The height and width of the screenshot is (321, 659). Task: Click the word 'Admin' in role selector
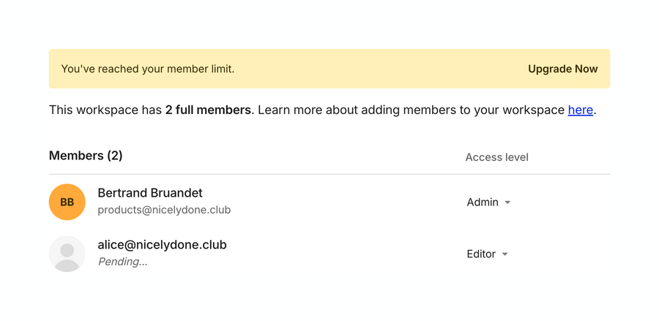pos(483,203)
